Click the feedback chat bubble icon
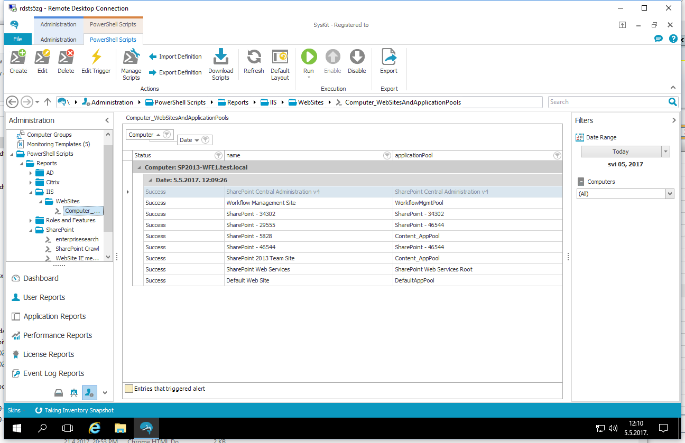 [x=659, y=39]
